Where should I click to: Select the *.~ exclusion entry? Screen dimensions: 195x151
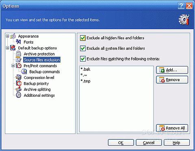(x=84, y=75)
